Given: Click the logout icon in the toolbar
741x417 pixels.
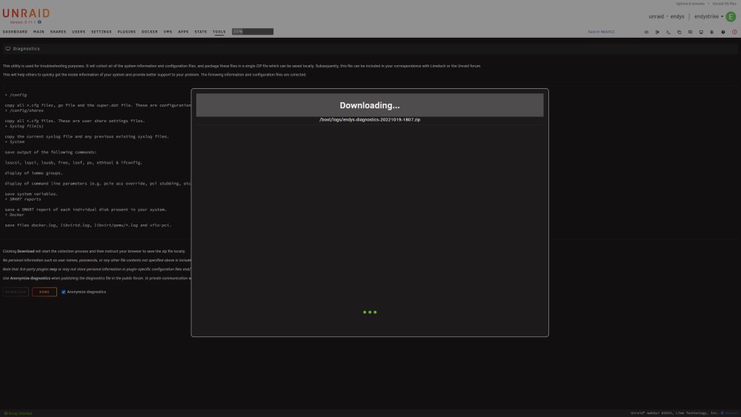Looking at the screenshot, I should tap(657, 32).
